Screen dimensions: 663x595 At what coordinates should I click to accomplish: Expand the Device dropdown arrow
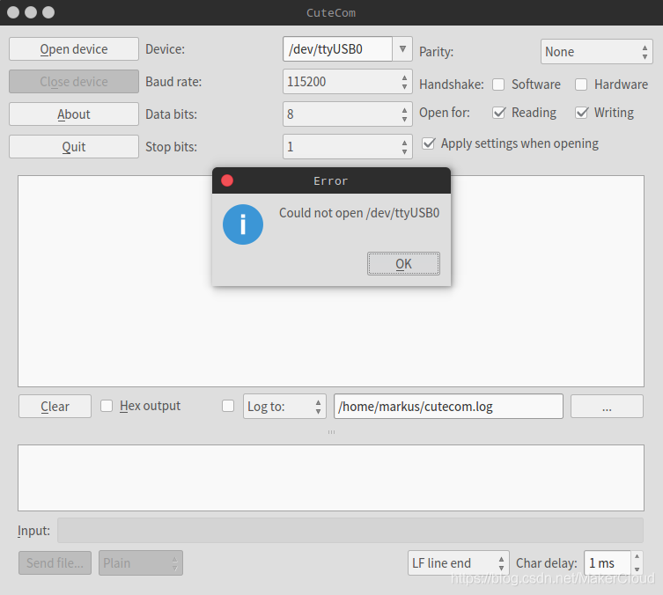tap(402, 49)
